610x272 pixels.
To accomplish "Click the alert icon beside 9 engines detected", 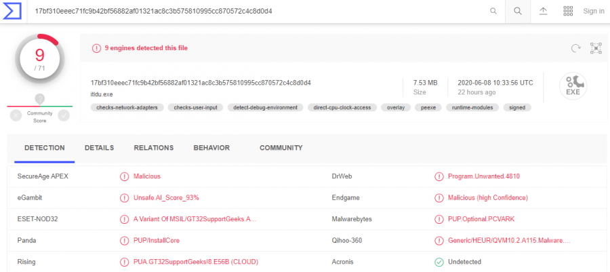I will [x=96, y=48].
